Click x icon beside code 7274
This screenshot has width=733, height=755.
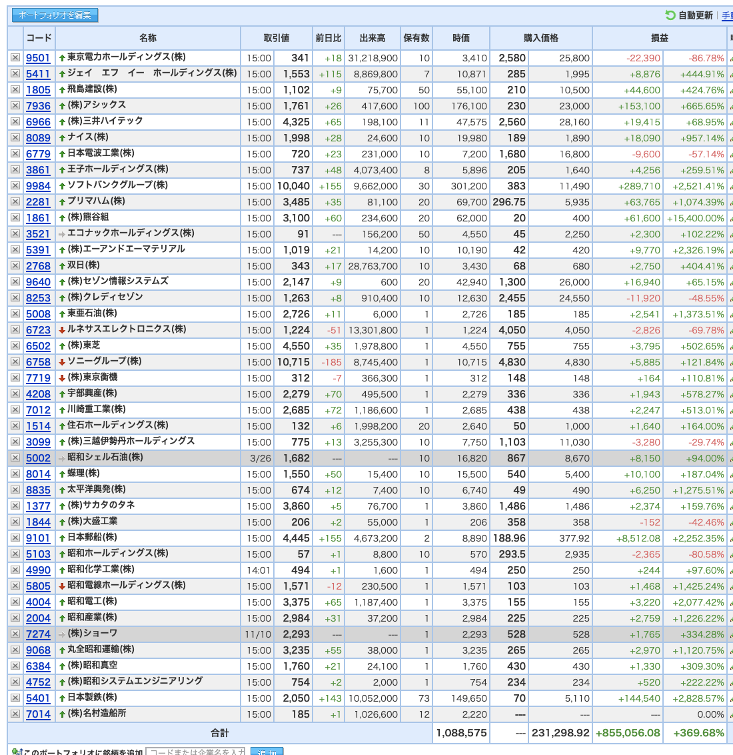click(15, 634)
